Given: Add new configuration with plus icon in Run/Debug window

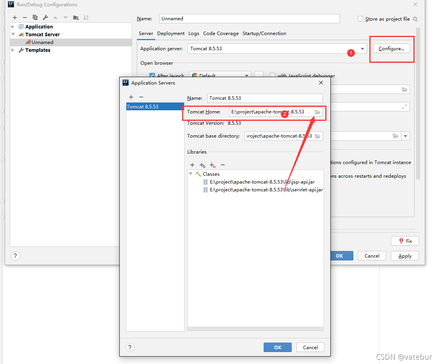Looking at the screenshot, I should coord(15,18).
